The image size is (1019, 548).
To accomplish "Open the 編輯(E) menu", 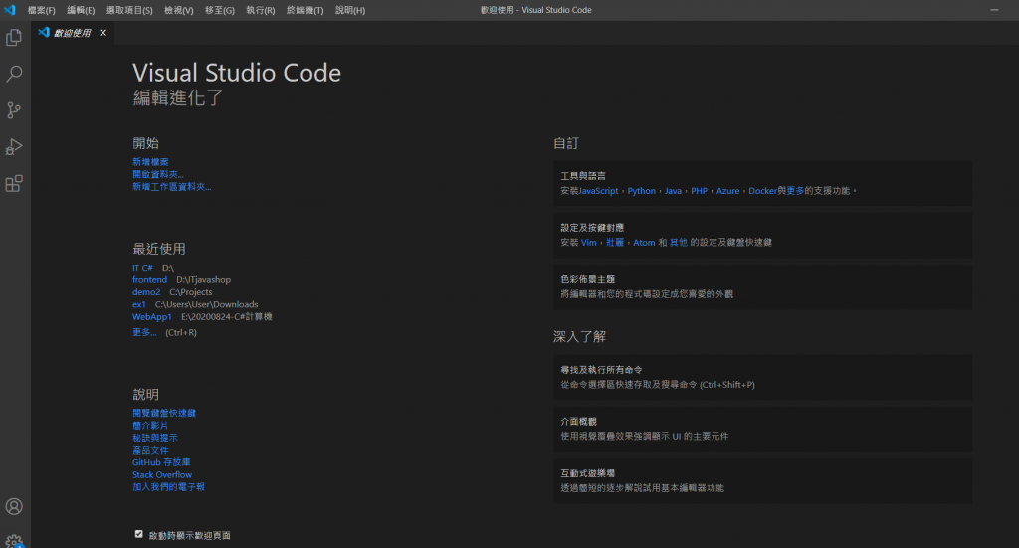I will pos(81,10).
